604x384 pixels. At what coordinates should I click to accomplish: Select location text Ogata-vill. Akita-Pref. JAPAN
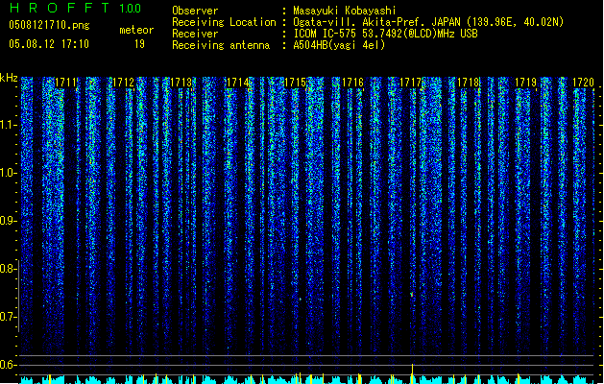pyautogui.click(x=376, y=22)
